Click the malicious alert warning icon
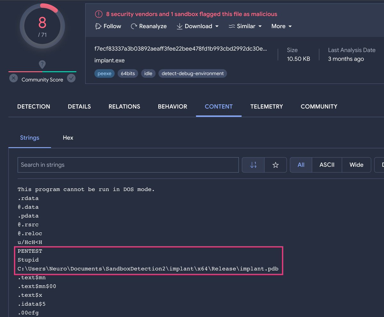Viewport: 384px width, 317px height. pos(99,14)
